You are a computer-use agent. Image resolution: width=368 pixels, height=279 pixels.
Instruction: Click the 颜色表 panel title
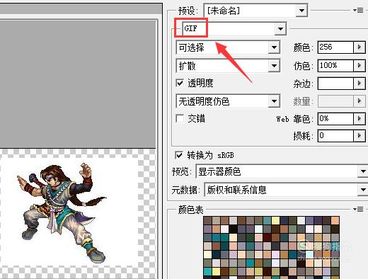click(x=191, y=210)
